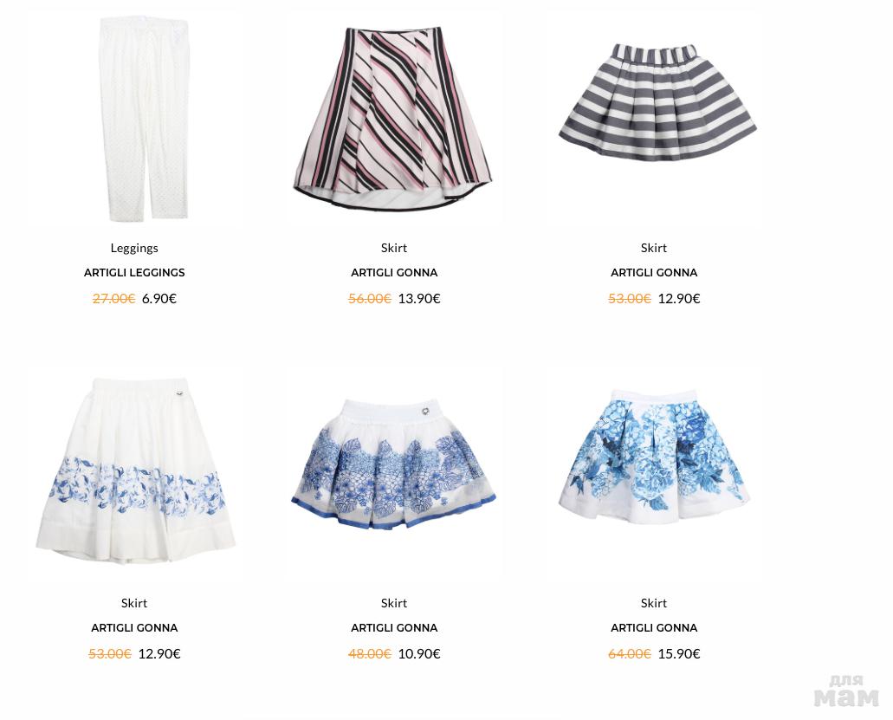The height and width of the screenshot is (720, 893).
Task: Open the light blue hydrangea print skirt image
Action: (x=654, y=455)
